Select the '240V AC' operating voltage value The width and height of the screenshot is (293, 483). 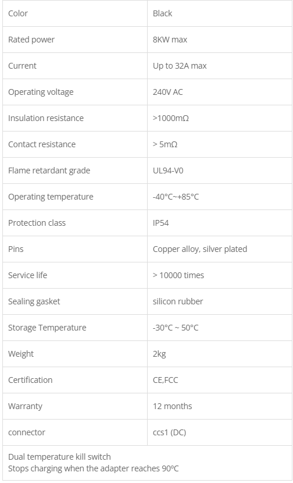click(x=168, y=92)
